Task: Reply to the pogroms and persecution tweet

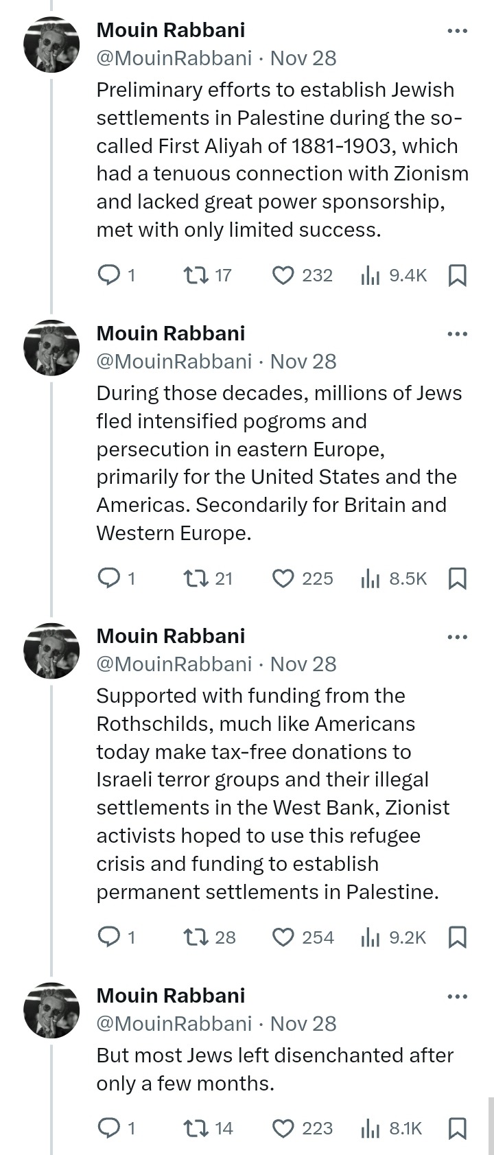Action: point(108,579)
